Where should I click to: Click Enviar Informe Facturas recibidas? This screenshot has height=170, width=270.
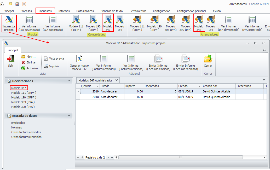click(185, 63)
